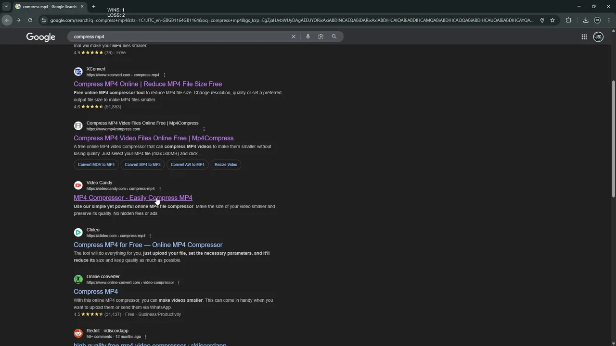The image size is (616, 346).
Task: Select Convert MOV to MP4 chip
Action: click(96, 165)
